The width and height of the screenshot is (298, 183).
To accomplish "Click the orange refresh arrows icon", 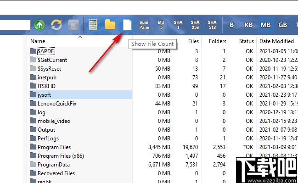I will point(56,25).
